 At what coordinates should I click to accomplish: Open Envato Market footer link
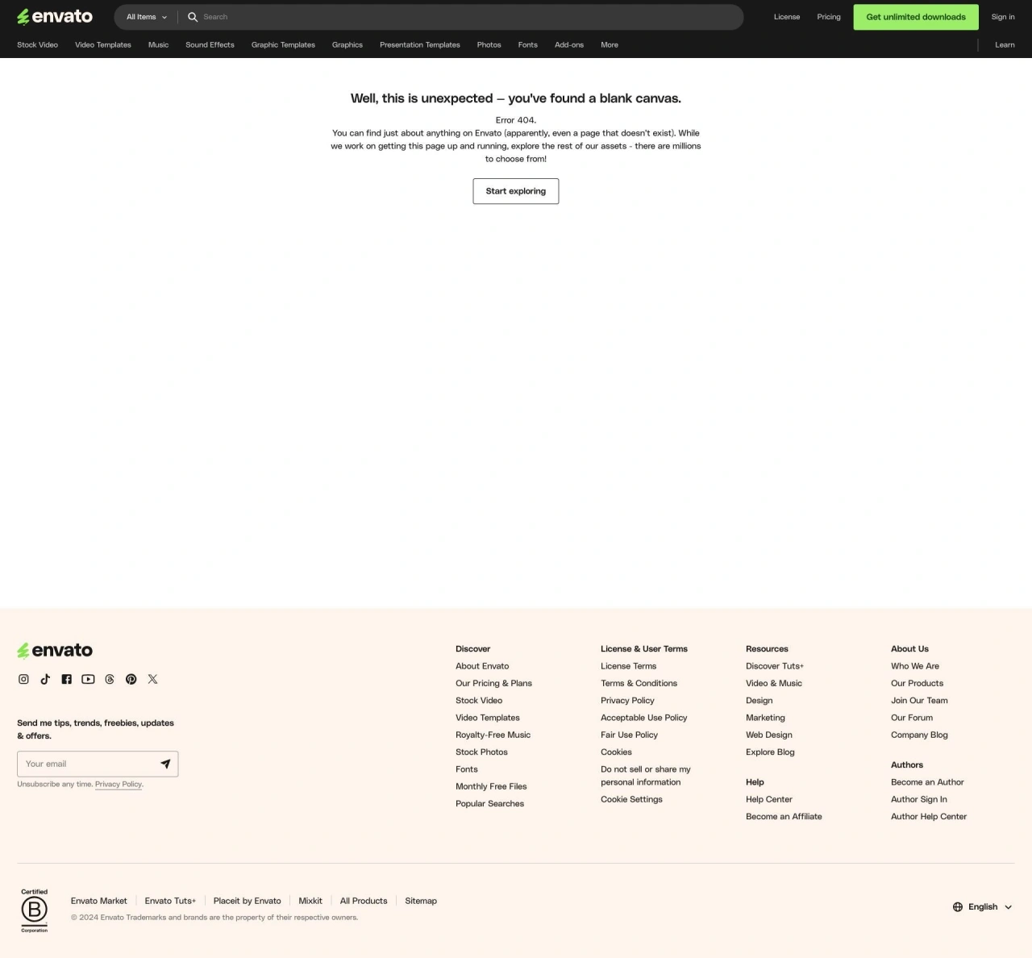coord(99,901)
